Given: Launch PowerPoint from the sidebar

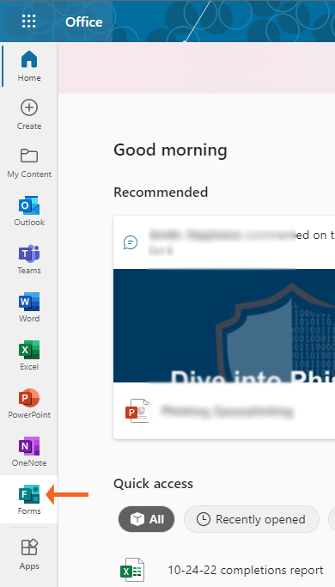Looking at the screenshot, I should point(29,403).
